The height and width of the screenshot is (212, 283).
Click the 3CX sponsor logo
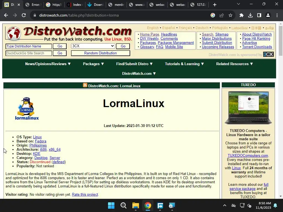click(x=268, y=54)
